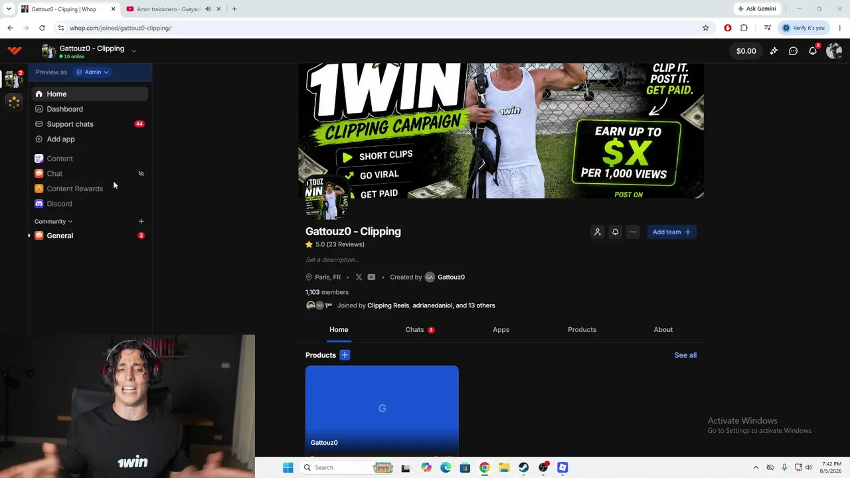Open the Preview as Admin dropdown

(92, 72)
